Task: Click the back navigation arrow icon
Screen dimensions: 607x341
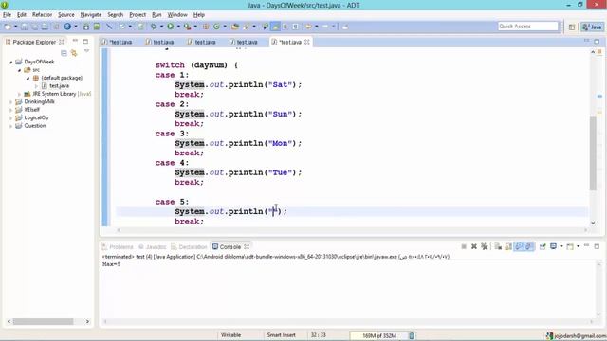Action: point(308,27)
